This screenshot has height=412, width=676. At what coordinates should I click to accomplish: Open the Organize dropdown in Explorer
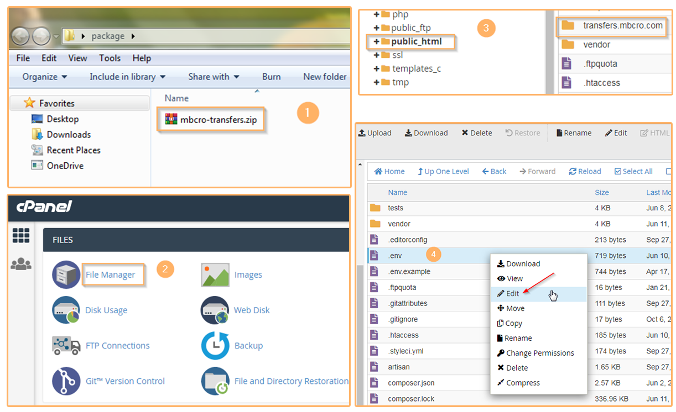tap(44, 77)
